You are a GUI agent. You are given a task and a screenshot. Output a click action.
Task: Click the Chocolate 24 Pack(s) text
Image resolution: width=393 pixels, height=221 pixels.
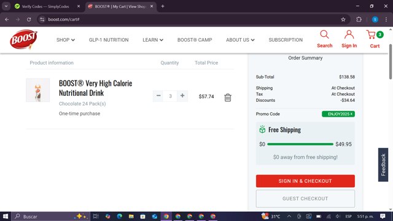[x=82, y=104]
